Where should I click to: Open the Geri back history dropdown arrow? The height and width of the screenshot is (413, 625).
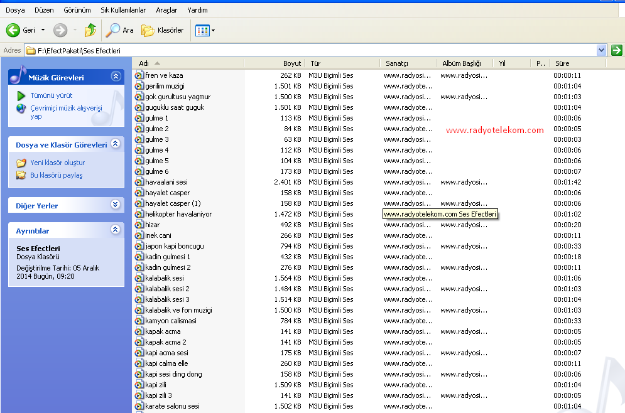[x=43, y=30]
